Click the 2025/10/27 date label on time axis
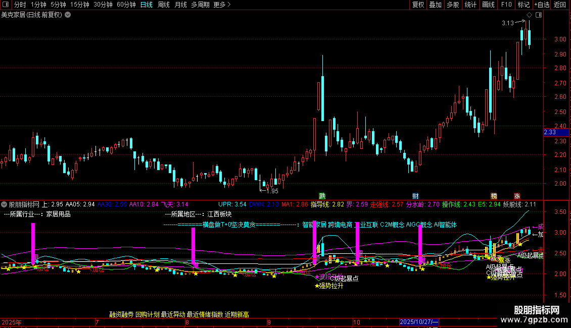The image size is (571, 328). click(x=419, y=322)
